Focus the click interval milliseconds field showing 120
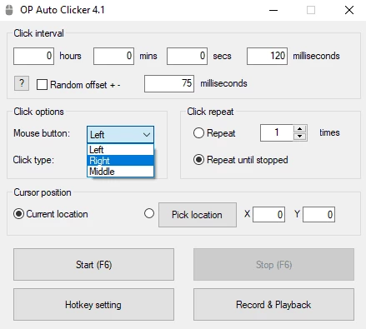This screenshot has width=366, height=329. pyautogui.click(x=267, y=56)
